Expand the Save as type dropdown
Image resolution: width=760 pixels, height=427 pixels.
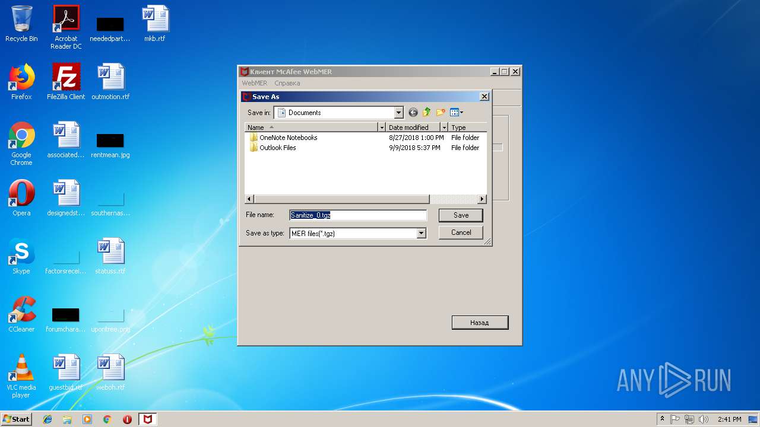[x=421, y=234]
